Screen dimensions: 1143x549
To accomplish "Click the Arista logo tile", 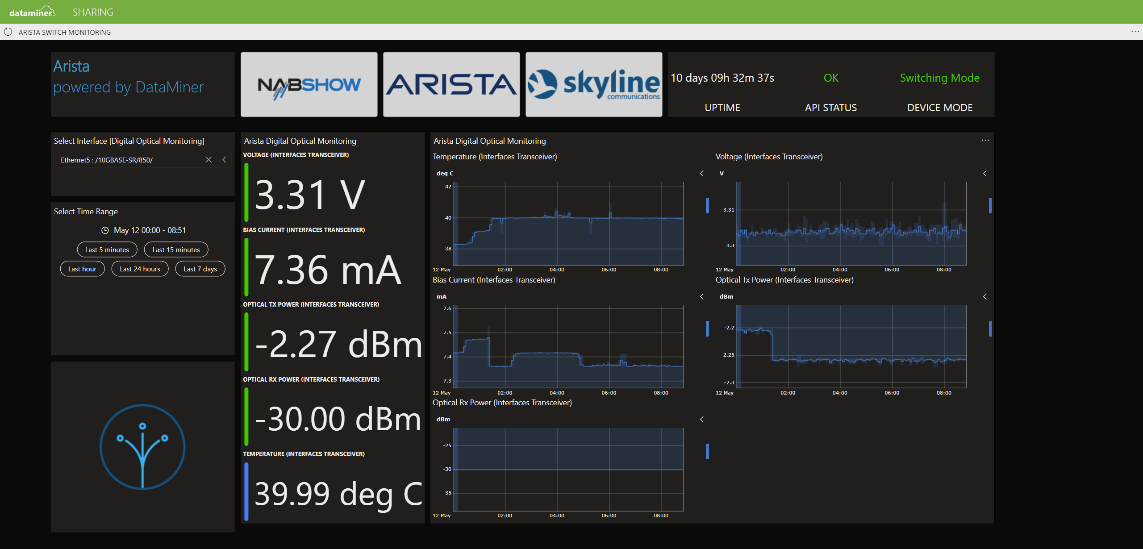I will (x=451, y=85).
